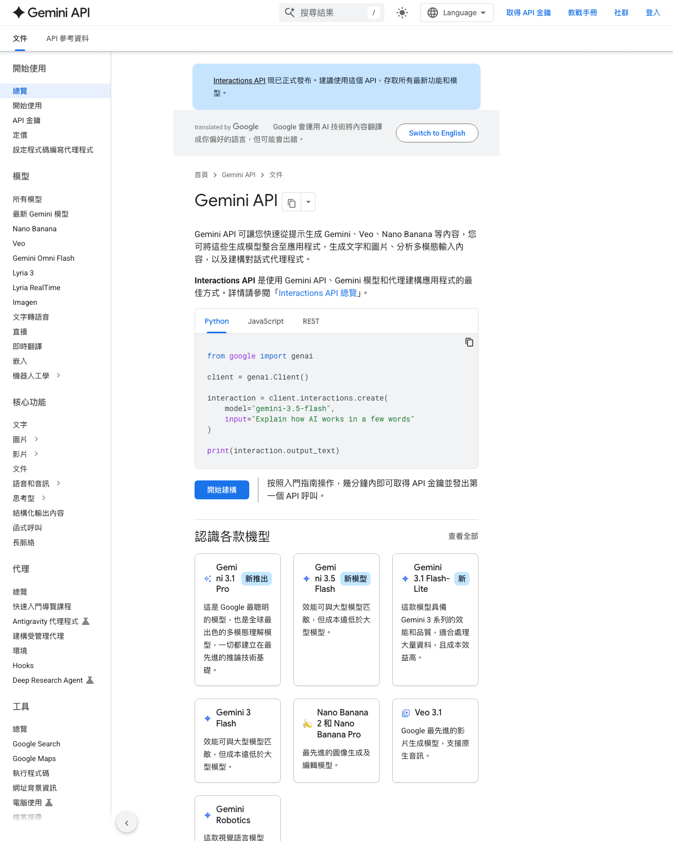Open the Interactions API 總覽 link

(x=318, y=293)
